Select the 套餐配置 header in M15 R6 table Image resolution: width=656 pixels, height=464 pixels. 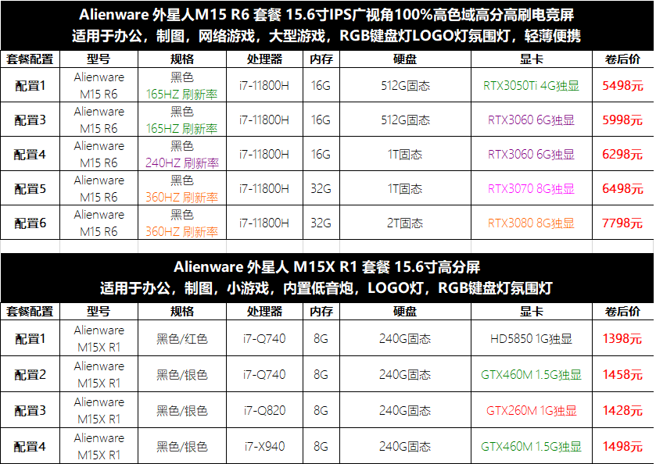coord(30,59)
